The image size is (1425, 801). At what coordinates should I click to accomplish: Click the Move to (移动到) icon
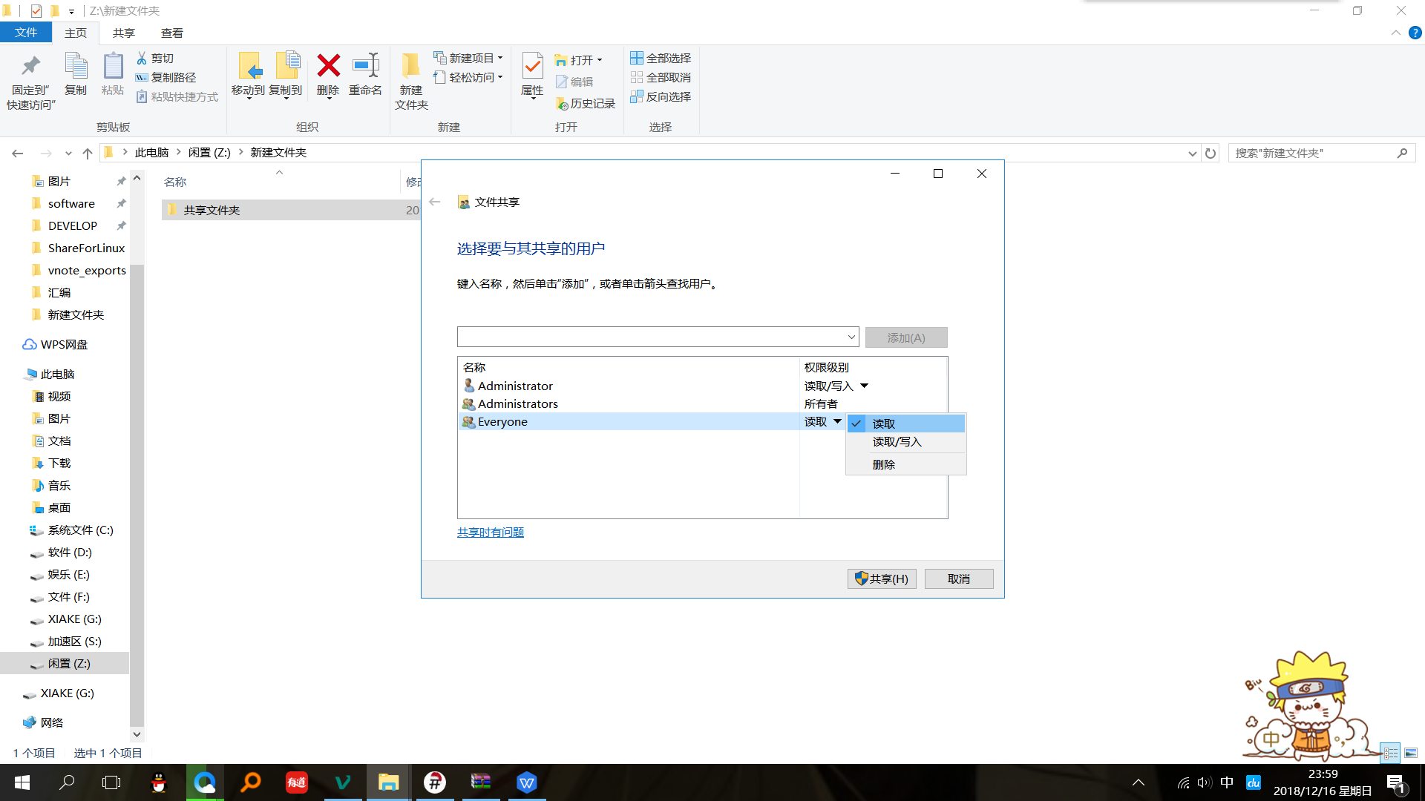click(249, 67)
